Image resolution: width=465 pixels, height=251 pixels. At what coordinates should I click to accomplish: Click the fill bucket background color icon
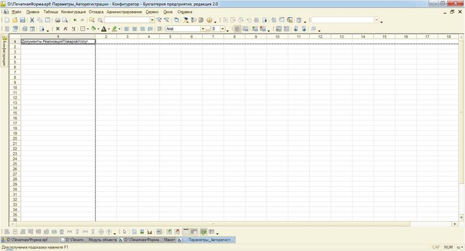[x=93, y=29]
